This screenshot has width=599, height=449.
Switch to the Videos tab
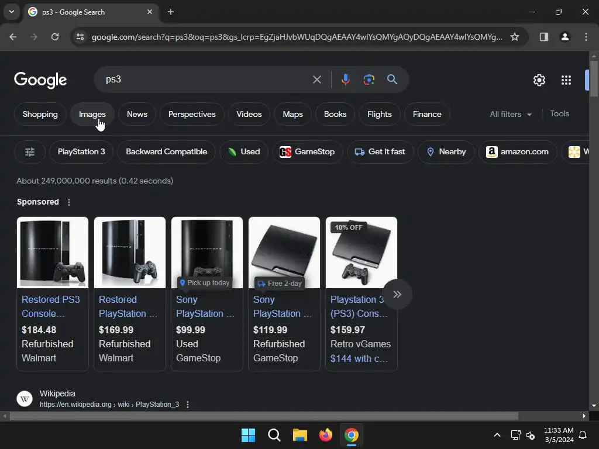[249, 114]
